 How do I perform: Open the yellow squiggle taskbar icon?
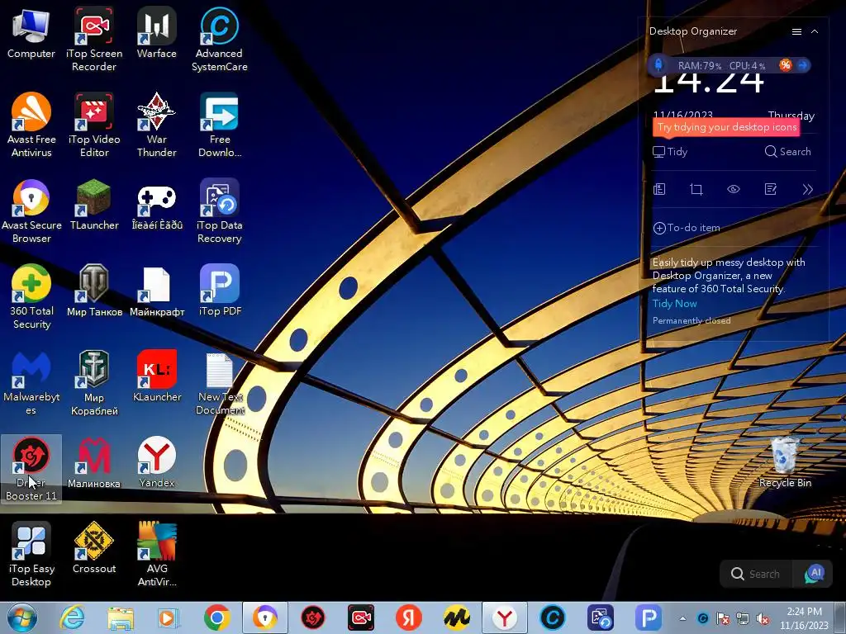coord(456,617)
